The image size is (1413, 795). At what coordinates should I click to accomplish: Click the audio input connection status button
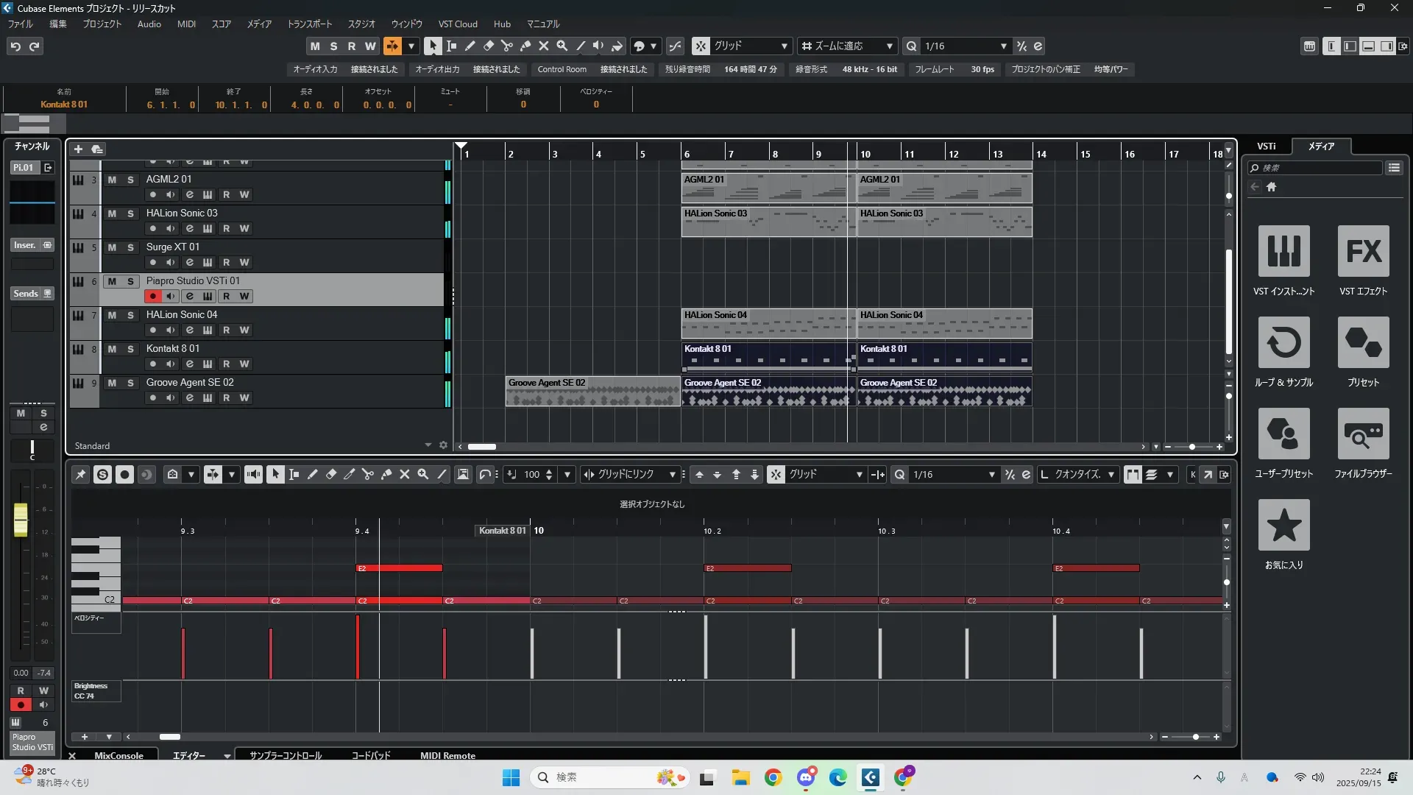pos(374,69)
